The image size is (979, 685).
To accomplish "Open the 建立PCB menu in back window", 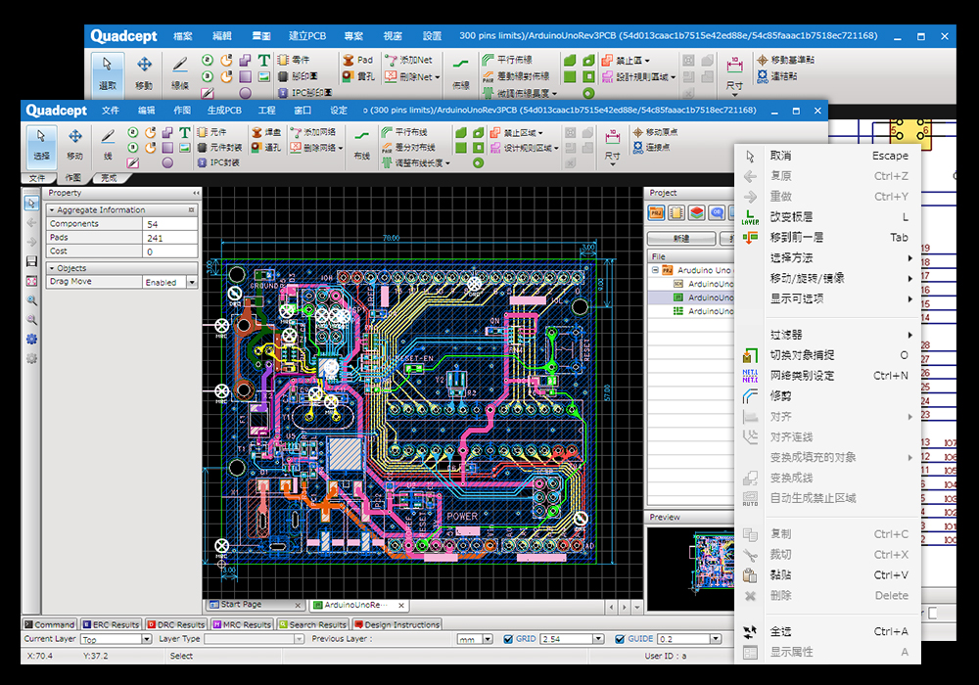I will pyautogui.click(x=307, y=36).
